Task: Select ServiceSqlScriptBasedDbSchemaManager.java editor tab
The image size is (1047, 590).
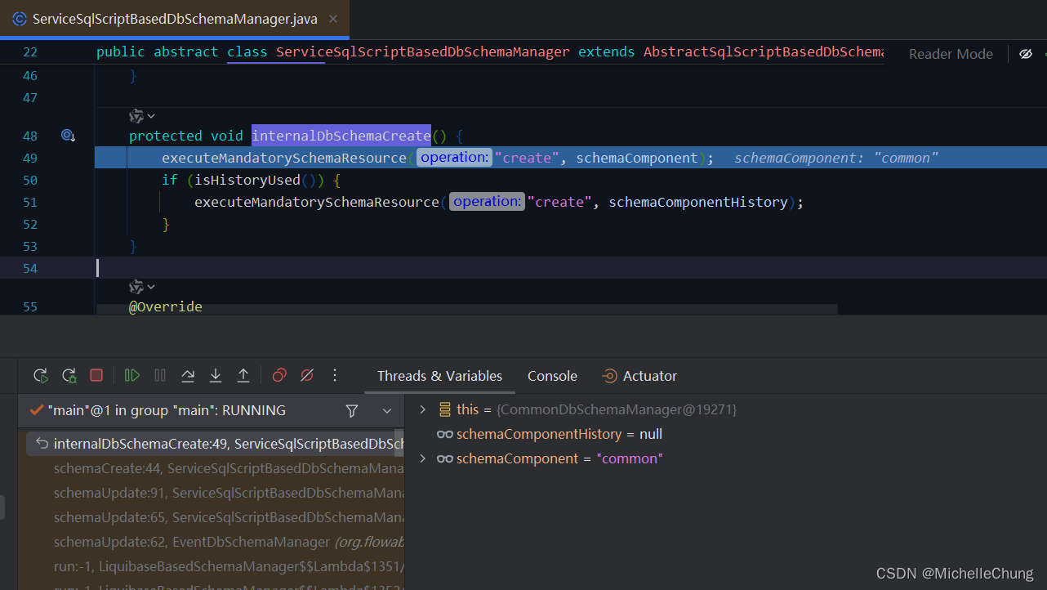Action: point(175,19)
